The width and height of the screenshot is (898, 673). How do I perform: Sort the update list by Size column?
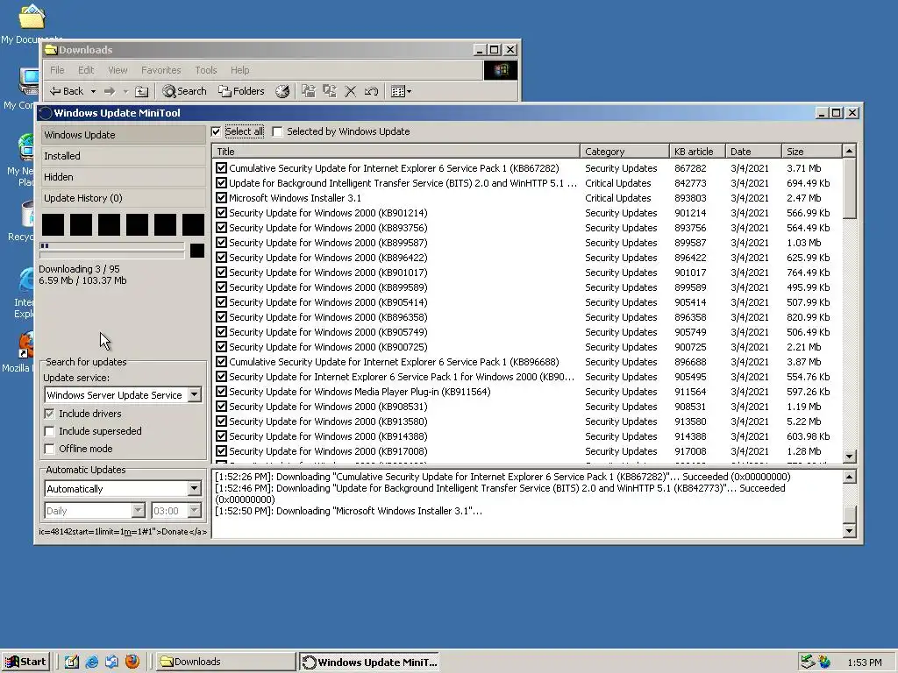click(x=812, y=152)
